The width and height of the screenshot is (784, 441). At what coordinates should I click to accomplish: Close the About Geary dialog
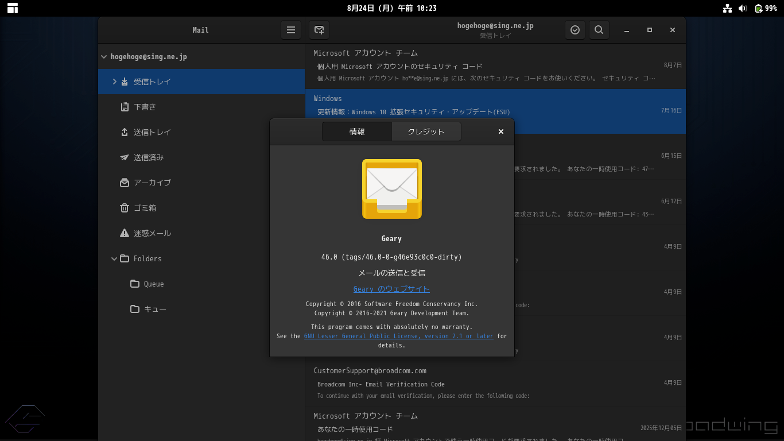pos(501,131)
